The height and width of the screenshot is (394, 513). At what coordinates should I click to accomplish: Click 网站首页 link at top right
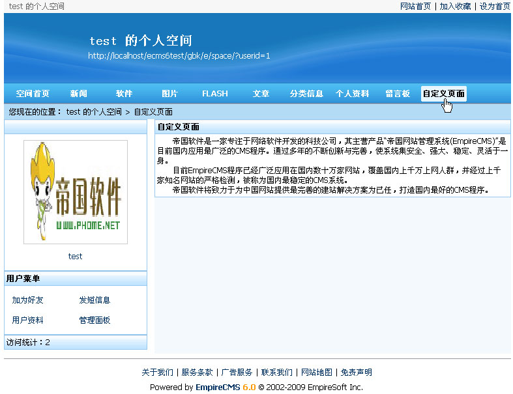415,6
